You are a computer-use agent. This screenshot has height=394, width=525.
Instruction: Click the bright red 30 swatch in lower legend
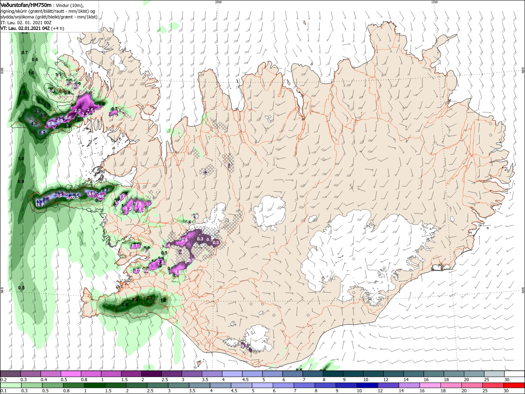click(514, 385)
